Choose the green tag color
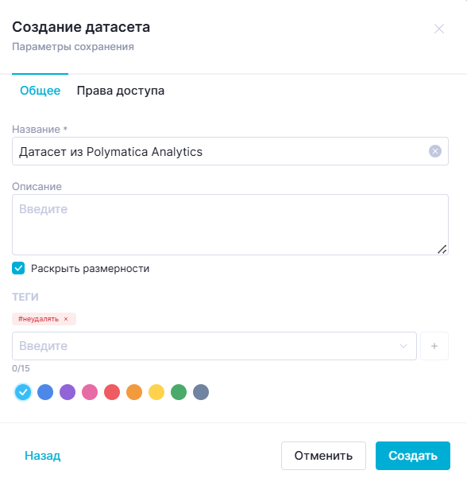467x486 pixels. [x=179, y=392]
